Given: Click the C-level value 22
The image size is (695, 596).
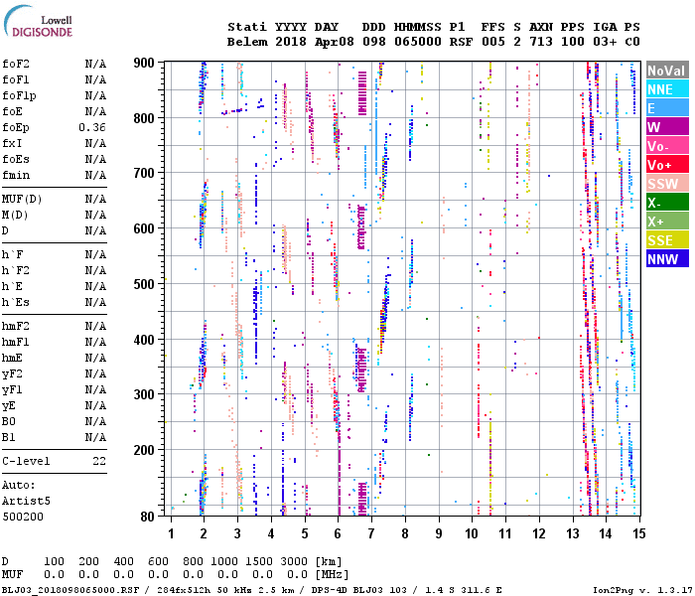Looking at the screenshot, I should pyautogui.click(x=99, y=461).
